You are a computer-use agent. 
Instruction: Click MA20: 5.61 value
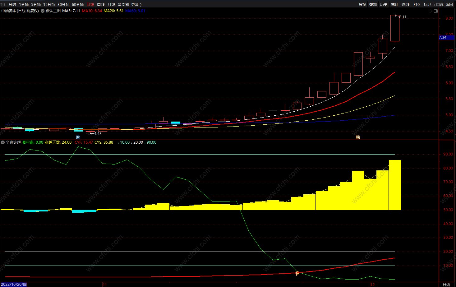point(113,11)
